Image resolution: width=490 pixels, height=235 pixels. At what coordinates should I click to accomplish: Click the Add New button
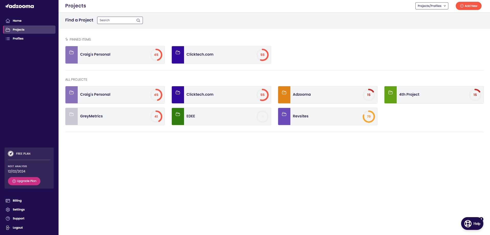coord(469,6)
